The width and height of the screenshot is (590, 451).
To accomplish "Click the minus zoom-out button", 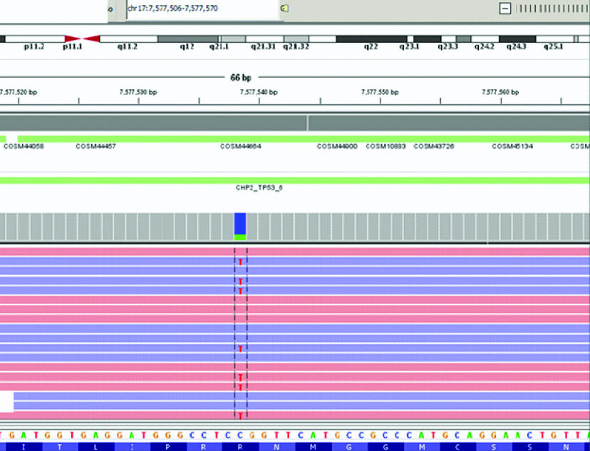I will click(505, 9).
